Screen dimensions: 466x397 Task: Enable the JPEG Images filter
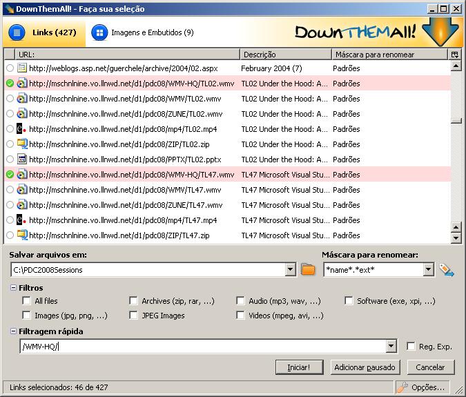point(133,315)
